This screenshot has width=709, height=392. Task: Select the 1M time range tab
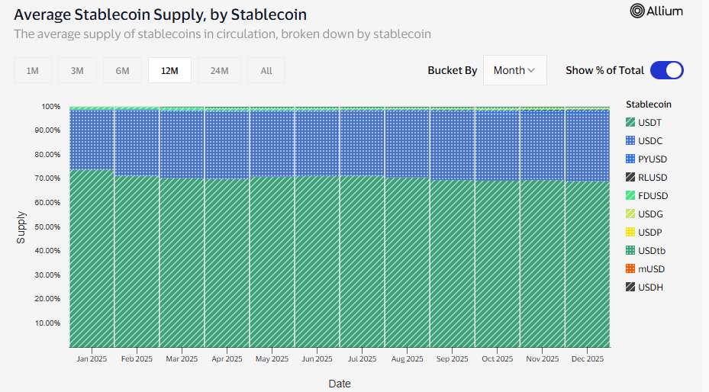[x=33, y=71]
